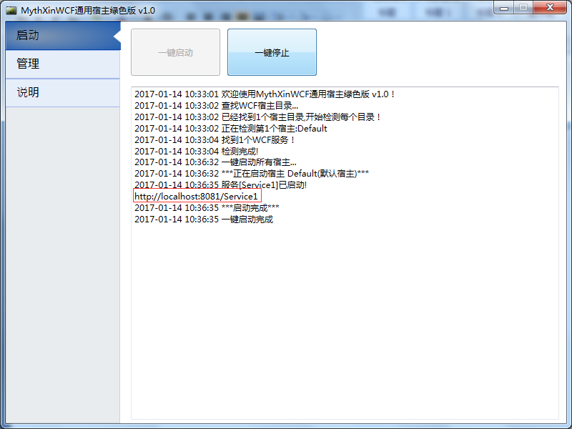The width and height of the screenshot is (572, 429).
Task: Maximize the MythXinWCF window
Action: (523, 8)
